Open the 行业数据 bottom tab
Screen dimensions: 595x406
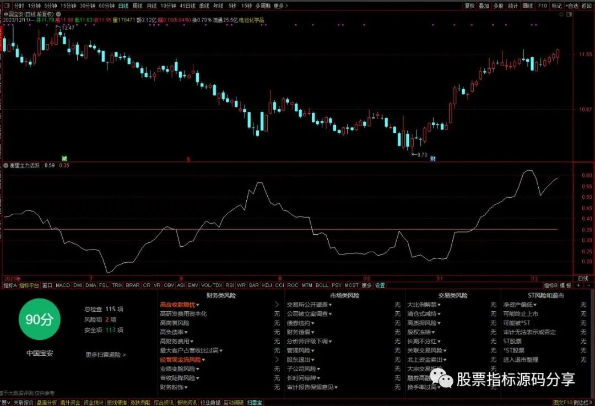pos(210,402)
